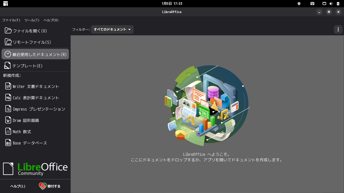Maximize the LibreOffice window
This screenshot has height=193, width=344.
coord(329,12)
